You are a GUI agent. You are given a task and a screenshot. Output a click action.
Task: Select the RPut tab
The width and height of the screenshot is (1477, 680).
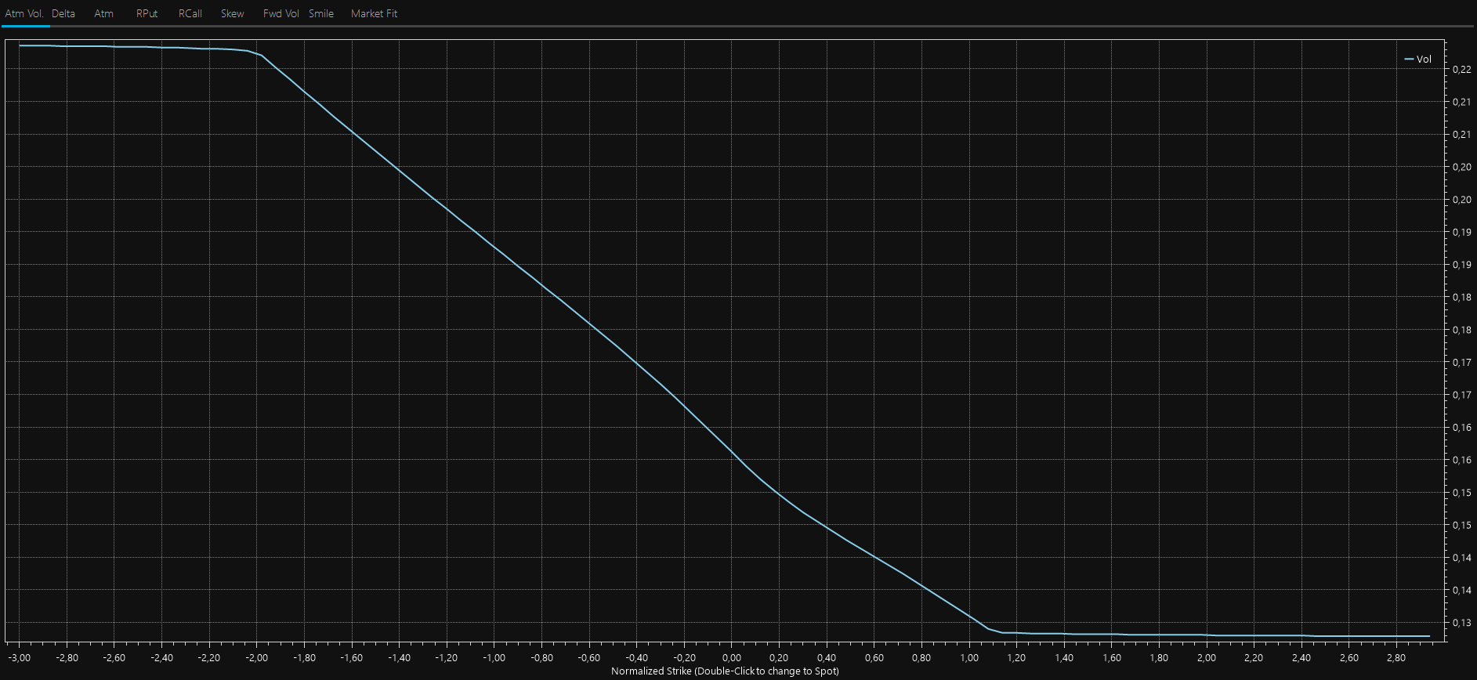click(147, 13)
